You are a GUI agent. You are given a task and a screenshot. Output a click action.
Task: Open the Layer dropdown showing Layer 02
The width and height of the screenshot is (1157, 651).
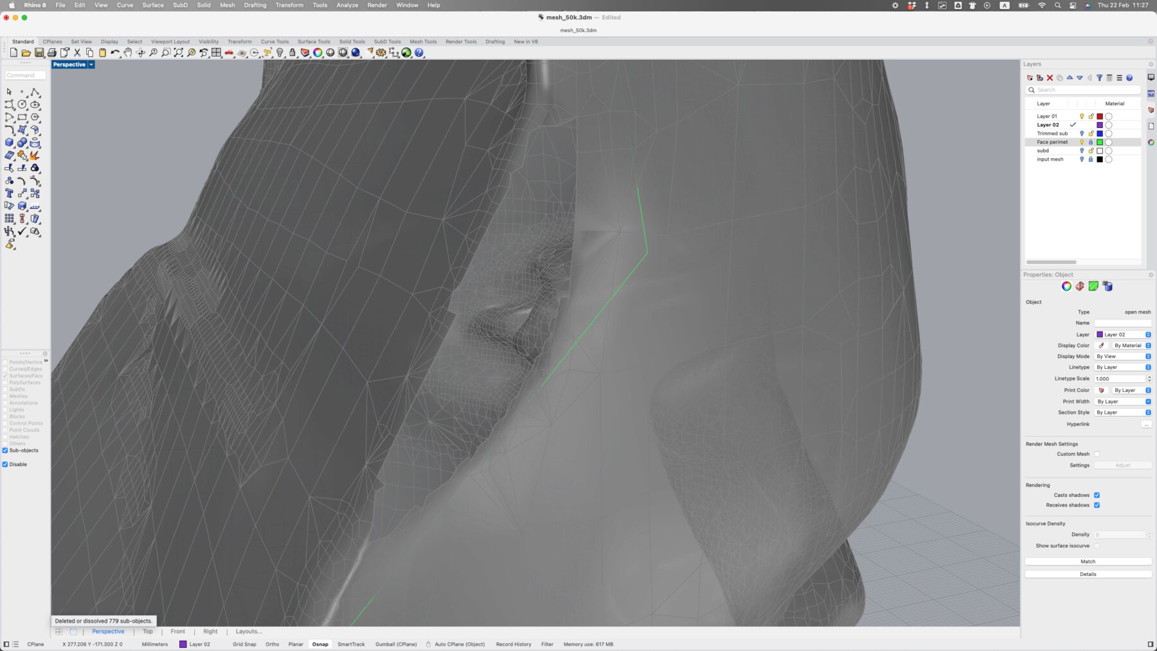point(1123,334)
